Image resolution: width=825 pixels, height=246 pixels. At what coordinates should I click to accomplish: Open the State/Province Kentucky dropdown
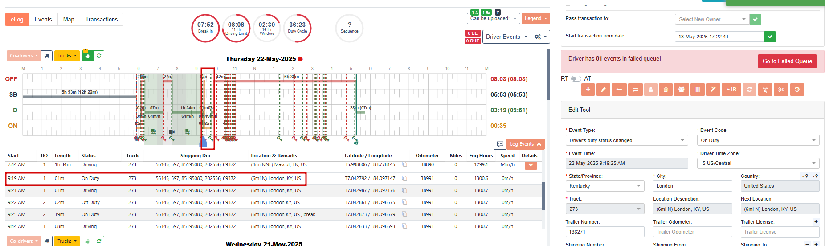(x=605, y=186)
